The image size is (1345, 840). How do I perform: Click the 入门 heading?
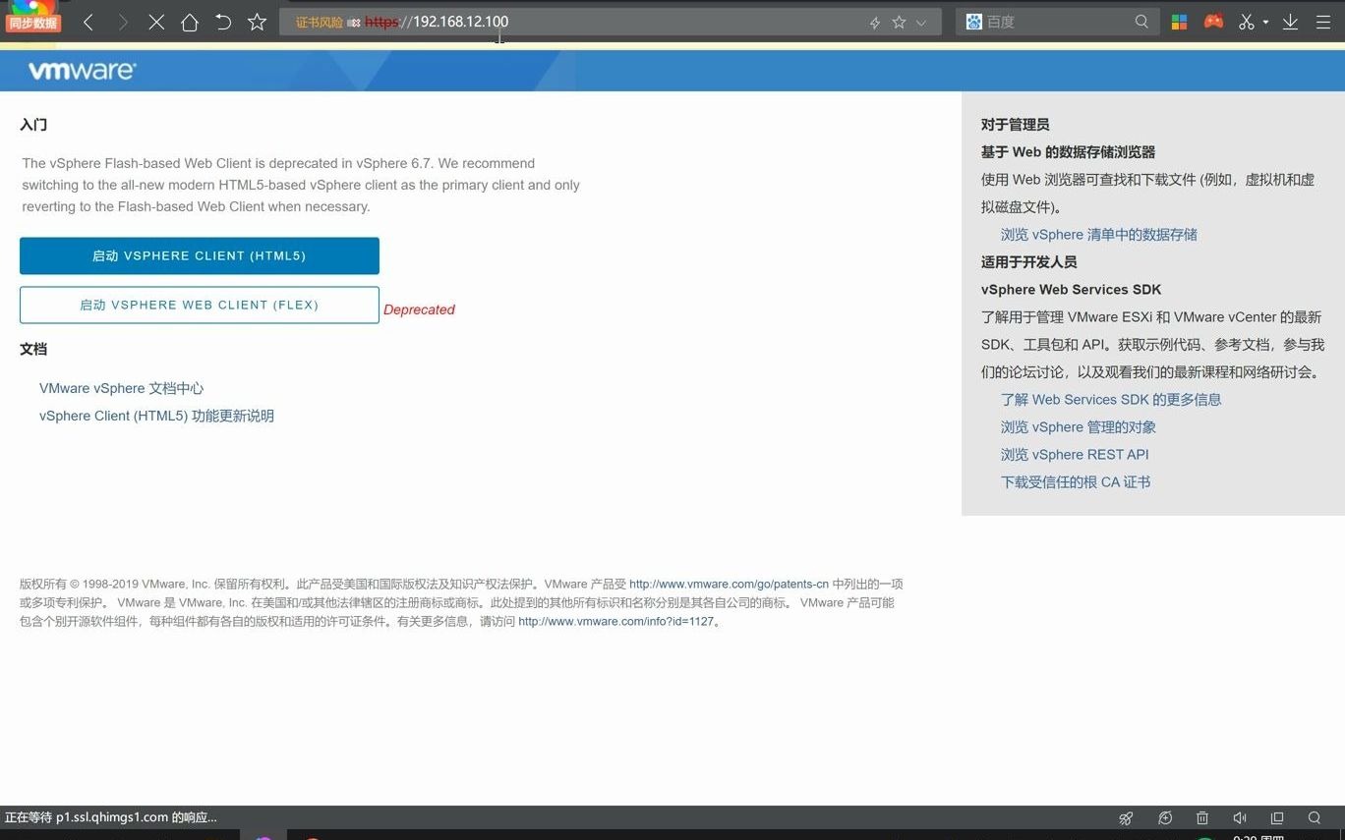tap(33, 125)
